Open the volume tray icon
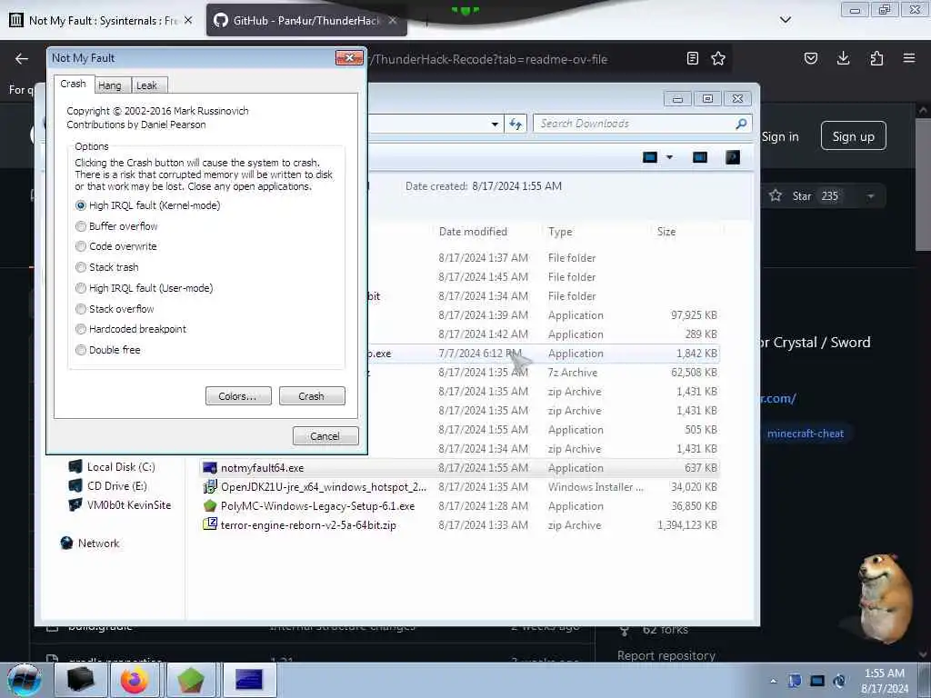The image size is (931, 698). tap(839, 681)
